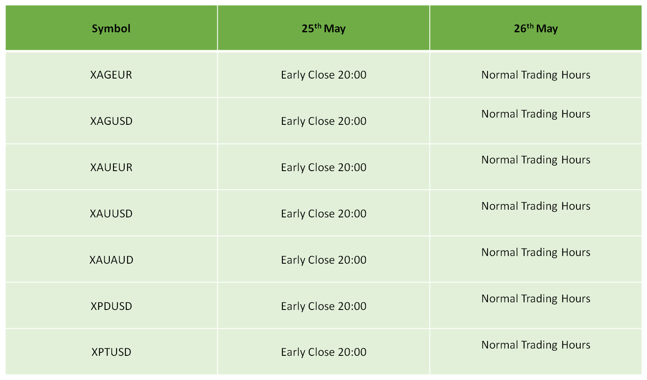Click the XAUAUD symbol cell
The image size is (647, 380).
(111, 260)
